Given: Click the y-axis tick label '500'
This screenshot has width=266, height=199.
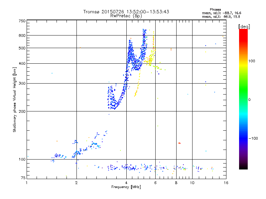Looking at the screenshot, I should [22, 48].
